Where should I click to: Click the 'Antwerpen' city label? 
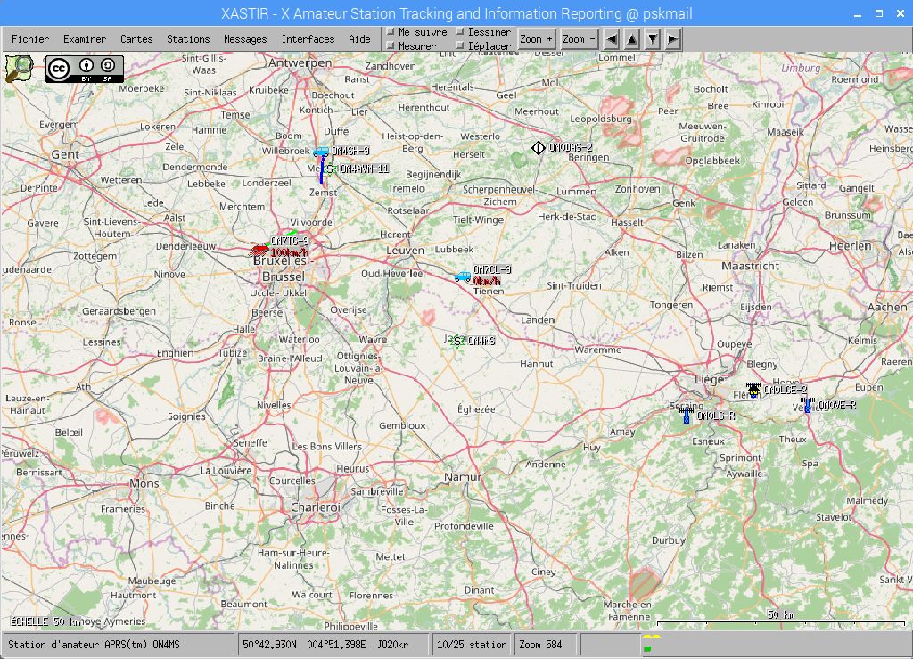pos(300,63)
